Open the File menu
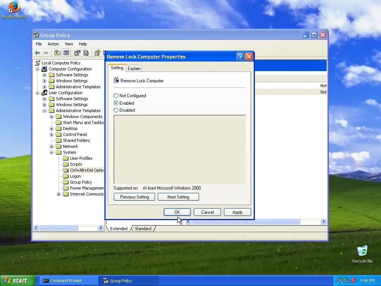Screen dimensions: 381x286 tap(39, 44)
